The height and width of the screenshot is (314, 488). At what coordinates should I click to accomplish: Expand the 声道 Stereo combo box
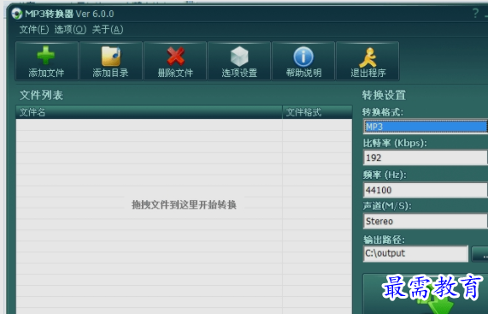click(x=426, y=222)
